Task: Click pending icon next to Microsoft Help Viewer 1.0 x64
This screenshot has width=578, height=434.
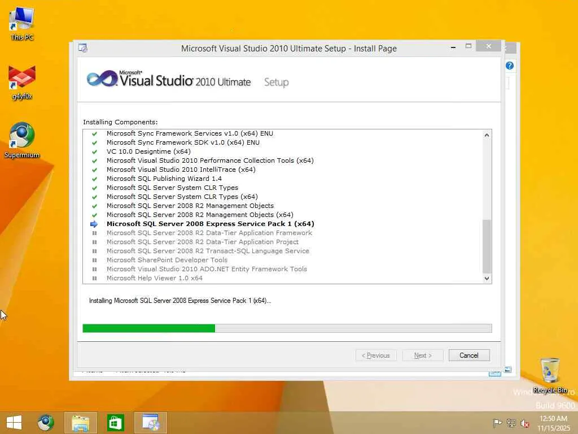Action: point(94,278)
